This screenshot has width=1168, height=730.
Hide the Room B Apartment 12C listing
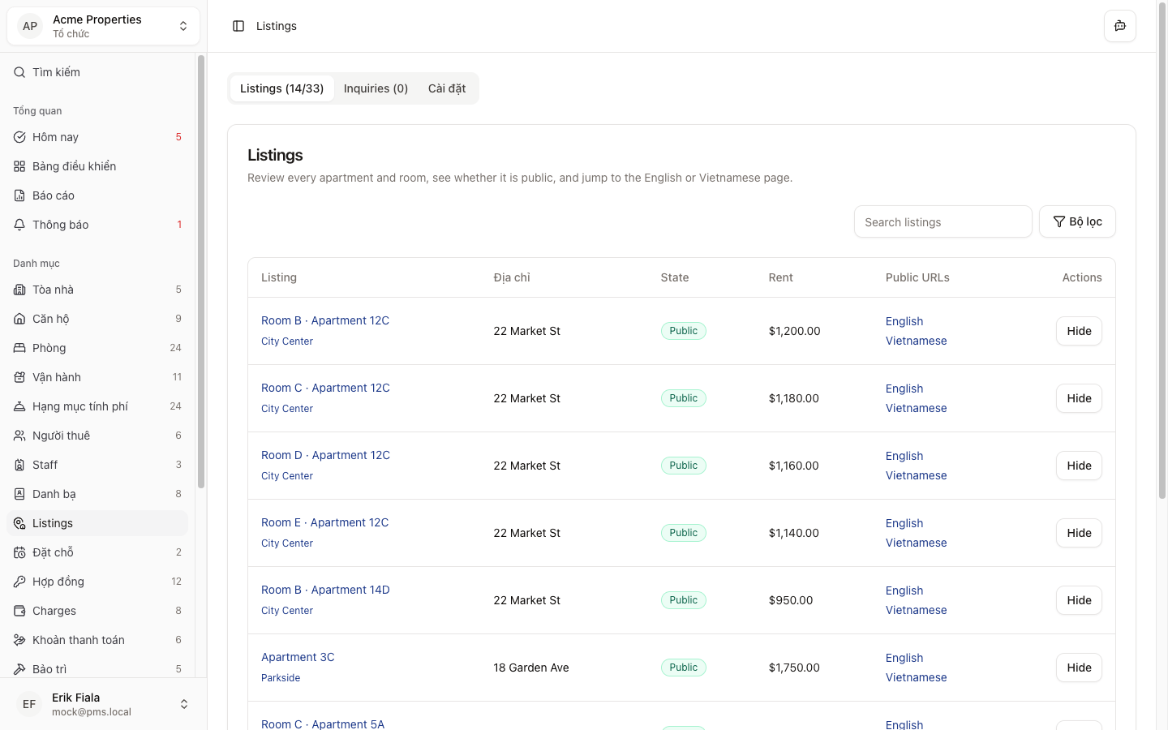tap(1078, 331)
